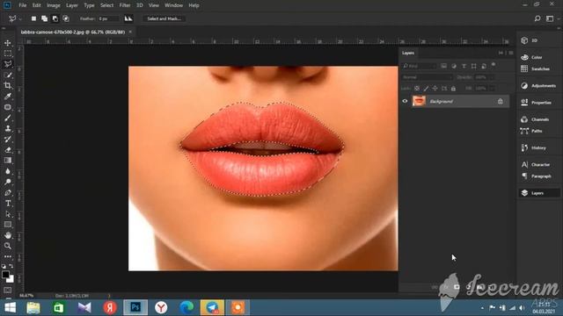The image size is (563, 316).
Task: Toggle Lock All padlock in Layers panel
Action: coord(453,89)
